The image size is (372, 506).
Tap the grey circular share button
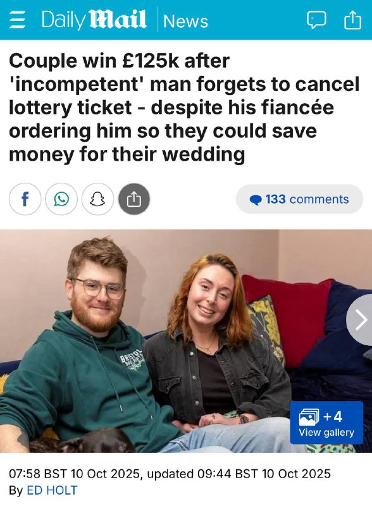click(134, 199)
